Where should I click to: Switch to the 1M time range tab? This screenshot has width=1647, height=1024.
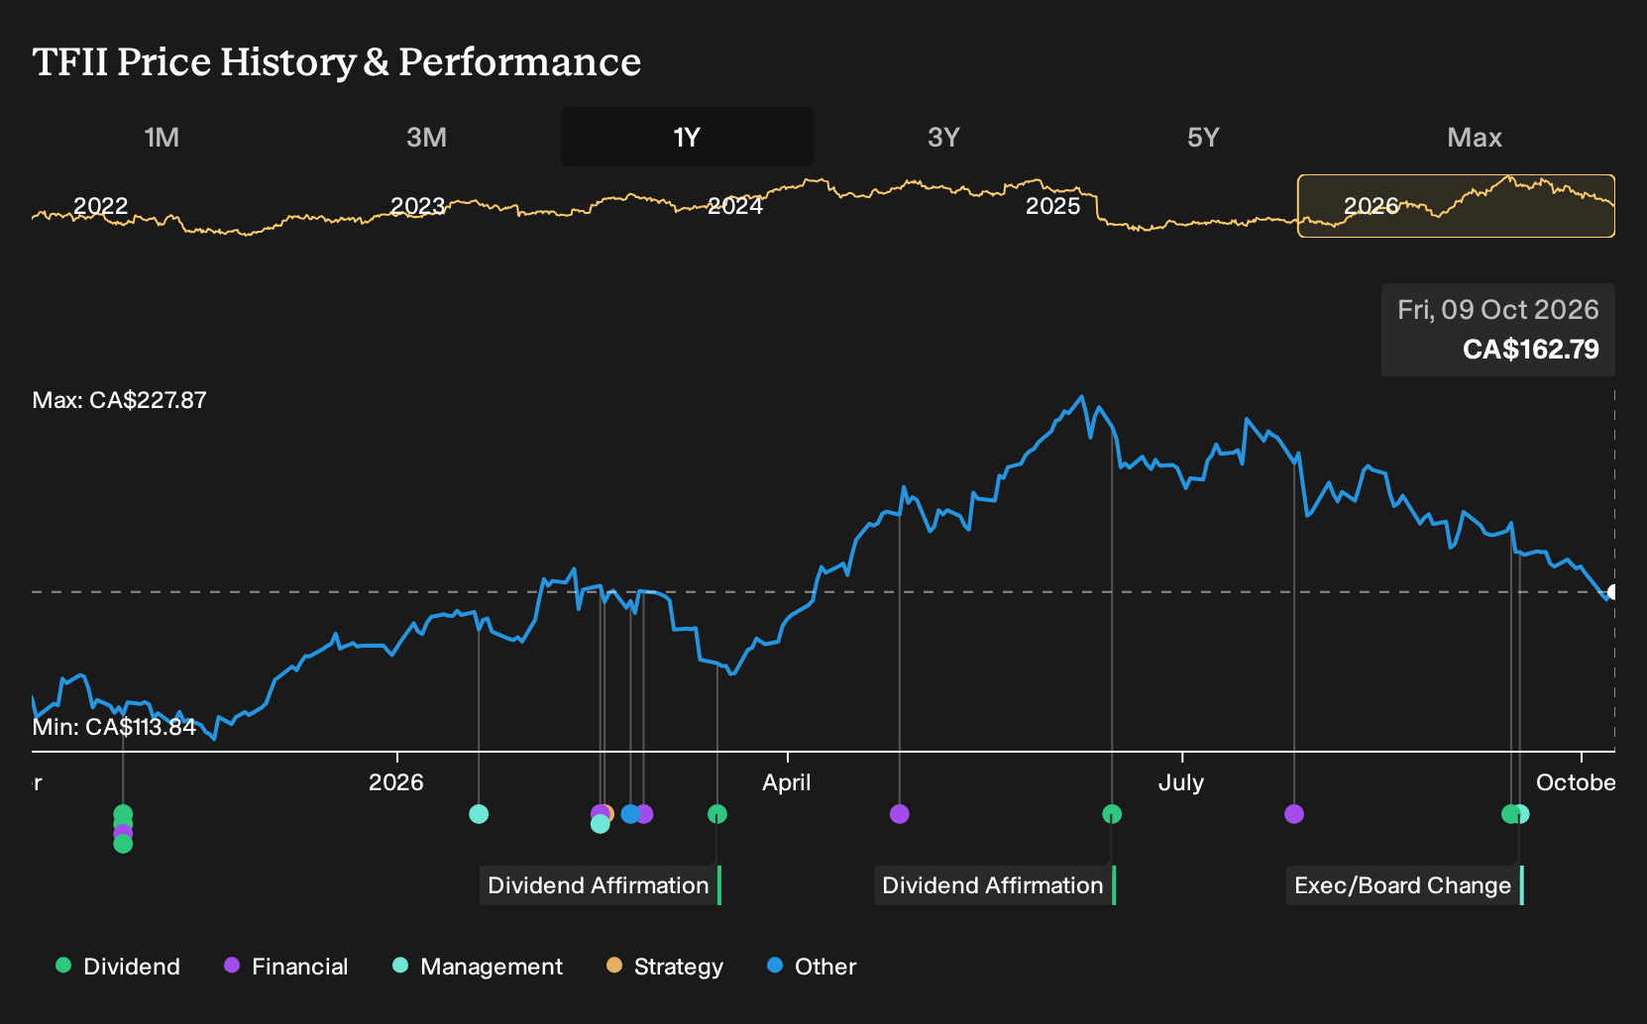coord(162,137)
